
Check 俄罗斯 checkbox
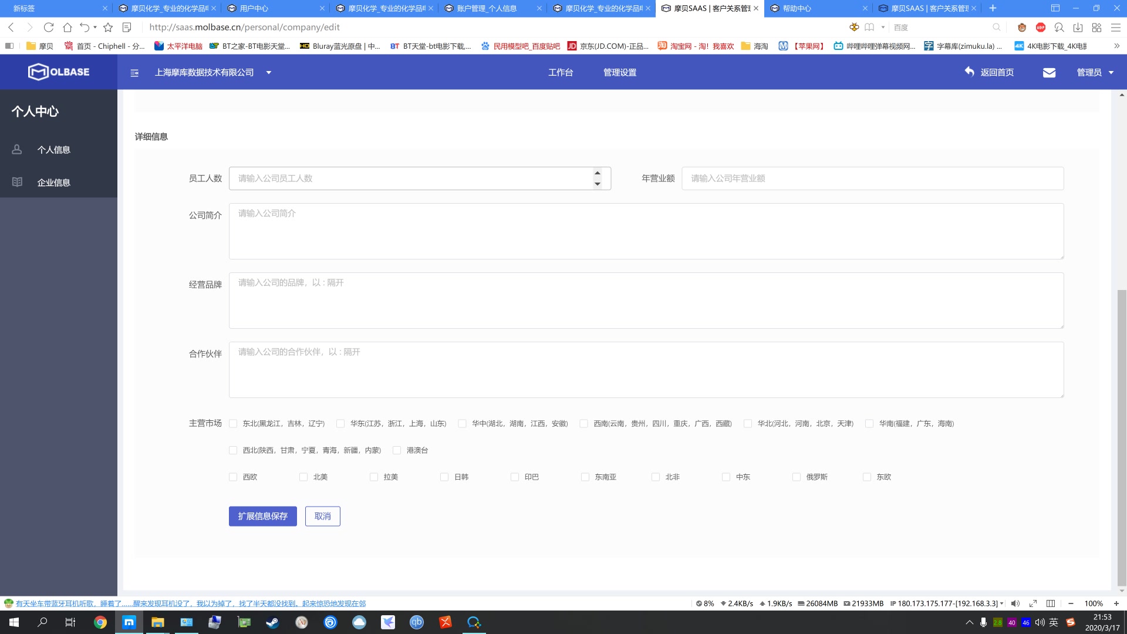[x=797, y=477]
